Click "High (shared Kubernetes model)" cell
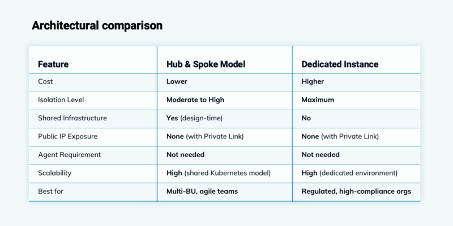 (x=218, y=173)
